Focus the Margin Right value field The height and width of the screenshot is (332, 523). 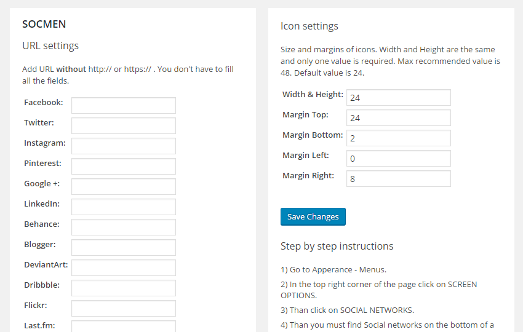[x=399, y=179]
